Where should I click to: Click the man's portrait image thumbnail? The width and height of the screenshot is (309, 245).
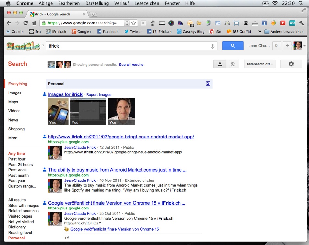click(121, 111)
